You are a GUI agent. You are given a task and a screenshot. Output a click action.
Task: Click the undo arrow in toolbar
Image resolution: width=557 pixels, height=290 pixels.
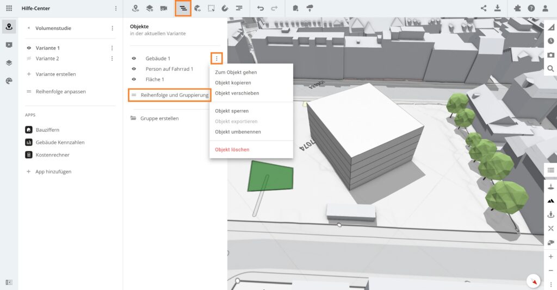261,8
